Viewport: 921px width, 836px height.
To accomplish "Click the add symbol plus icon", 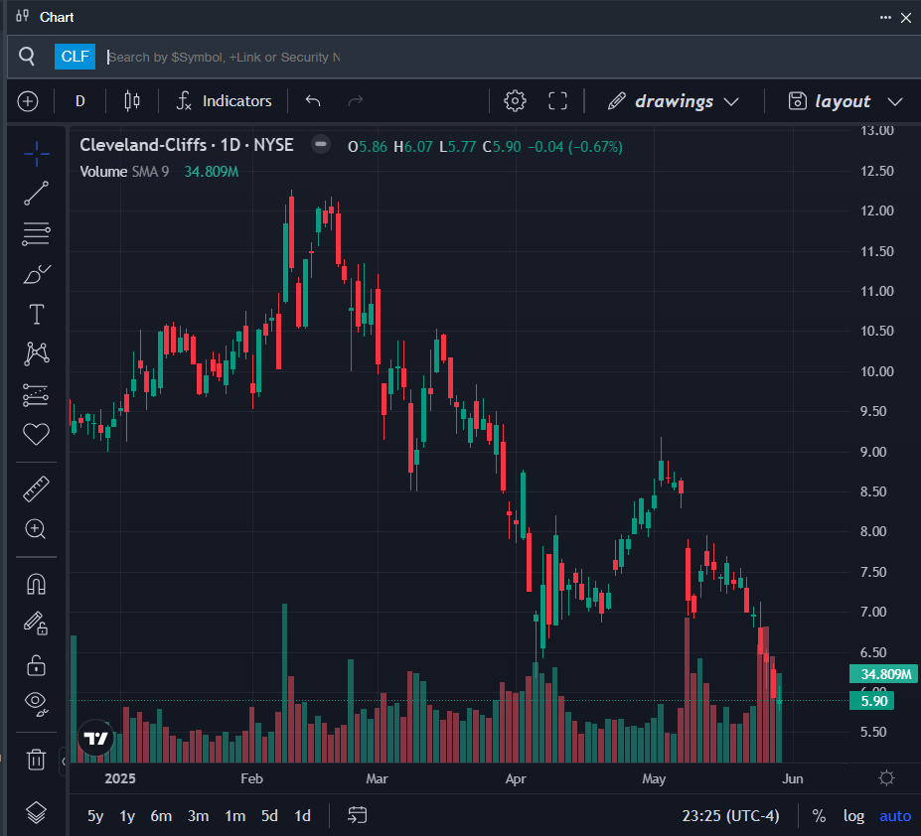I will (28, 101).
